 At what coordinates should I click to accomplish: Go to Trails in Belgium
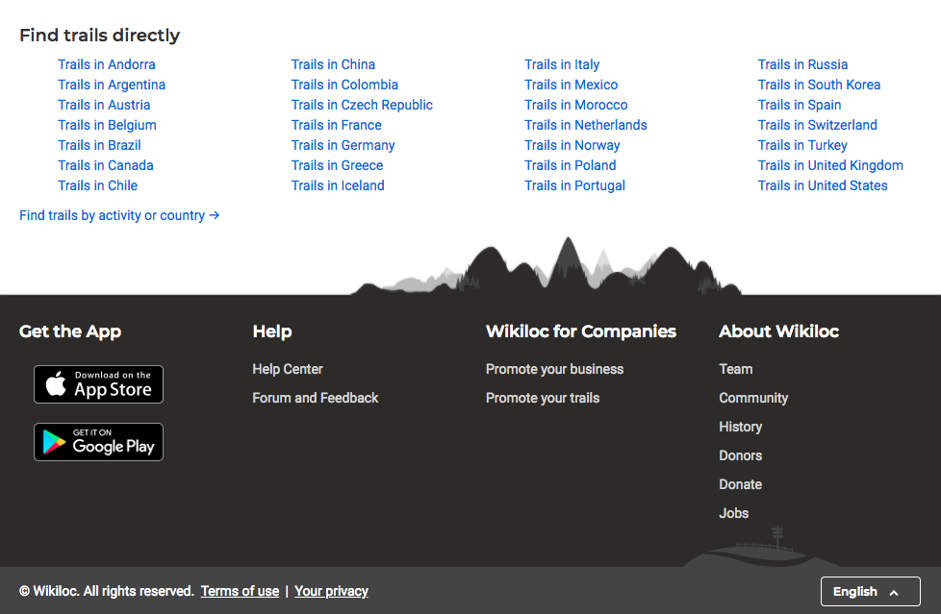(x=107, y=125)
